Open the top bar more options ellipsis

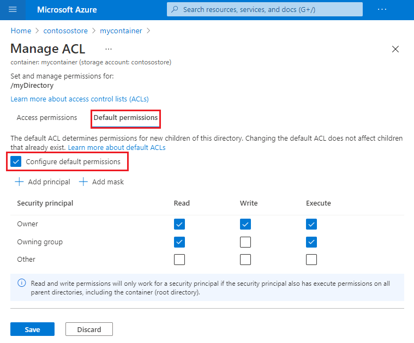pos(382,9)
